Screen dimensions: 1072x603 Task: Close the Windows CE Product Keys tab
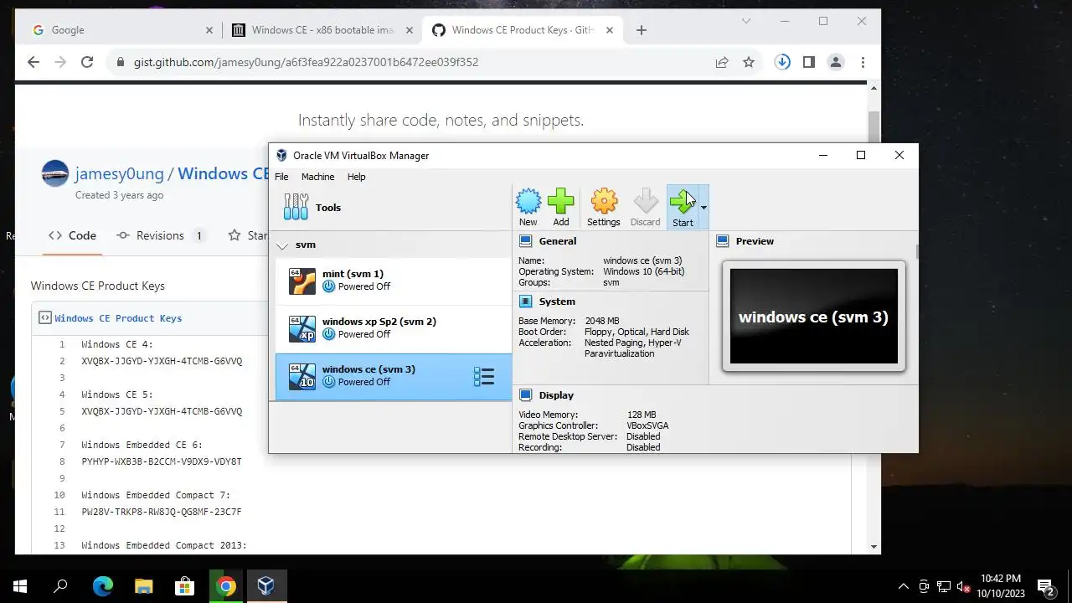pyautogui.click(x=610, y=30)
